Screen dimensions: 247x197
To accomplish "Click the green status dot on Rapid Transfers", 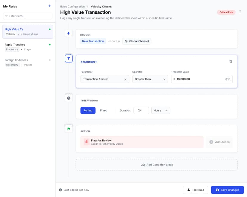I will (x=50, y=45).
